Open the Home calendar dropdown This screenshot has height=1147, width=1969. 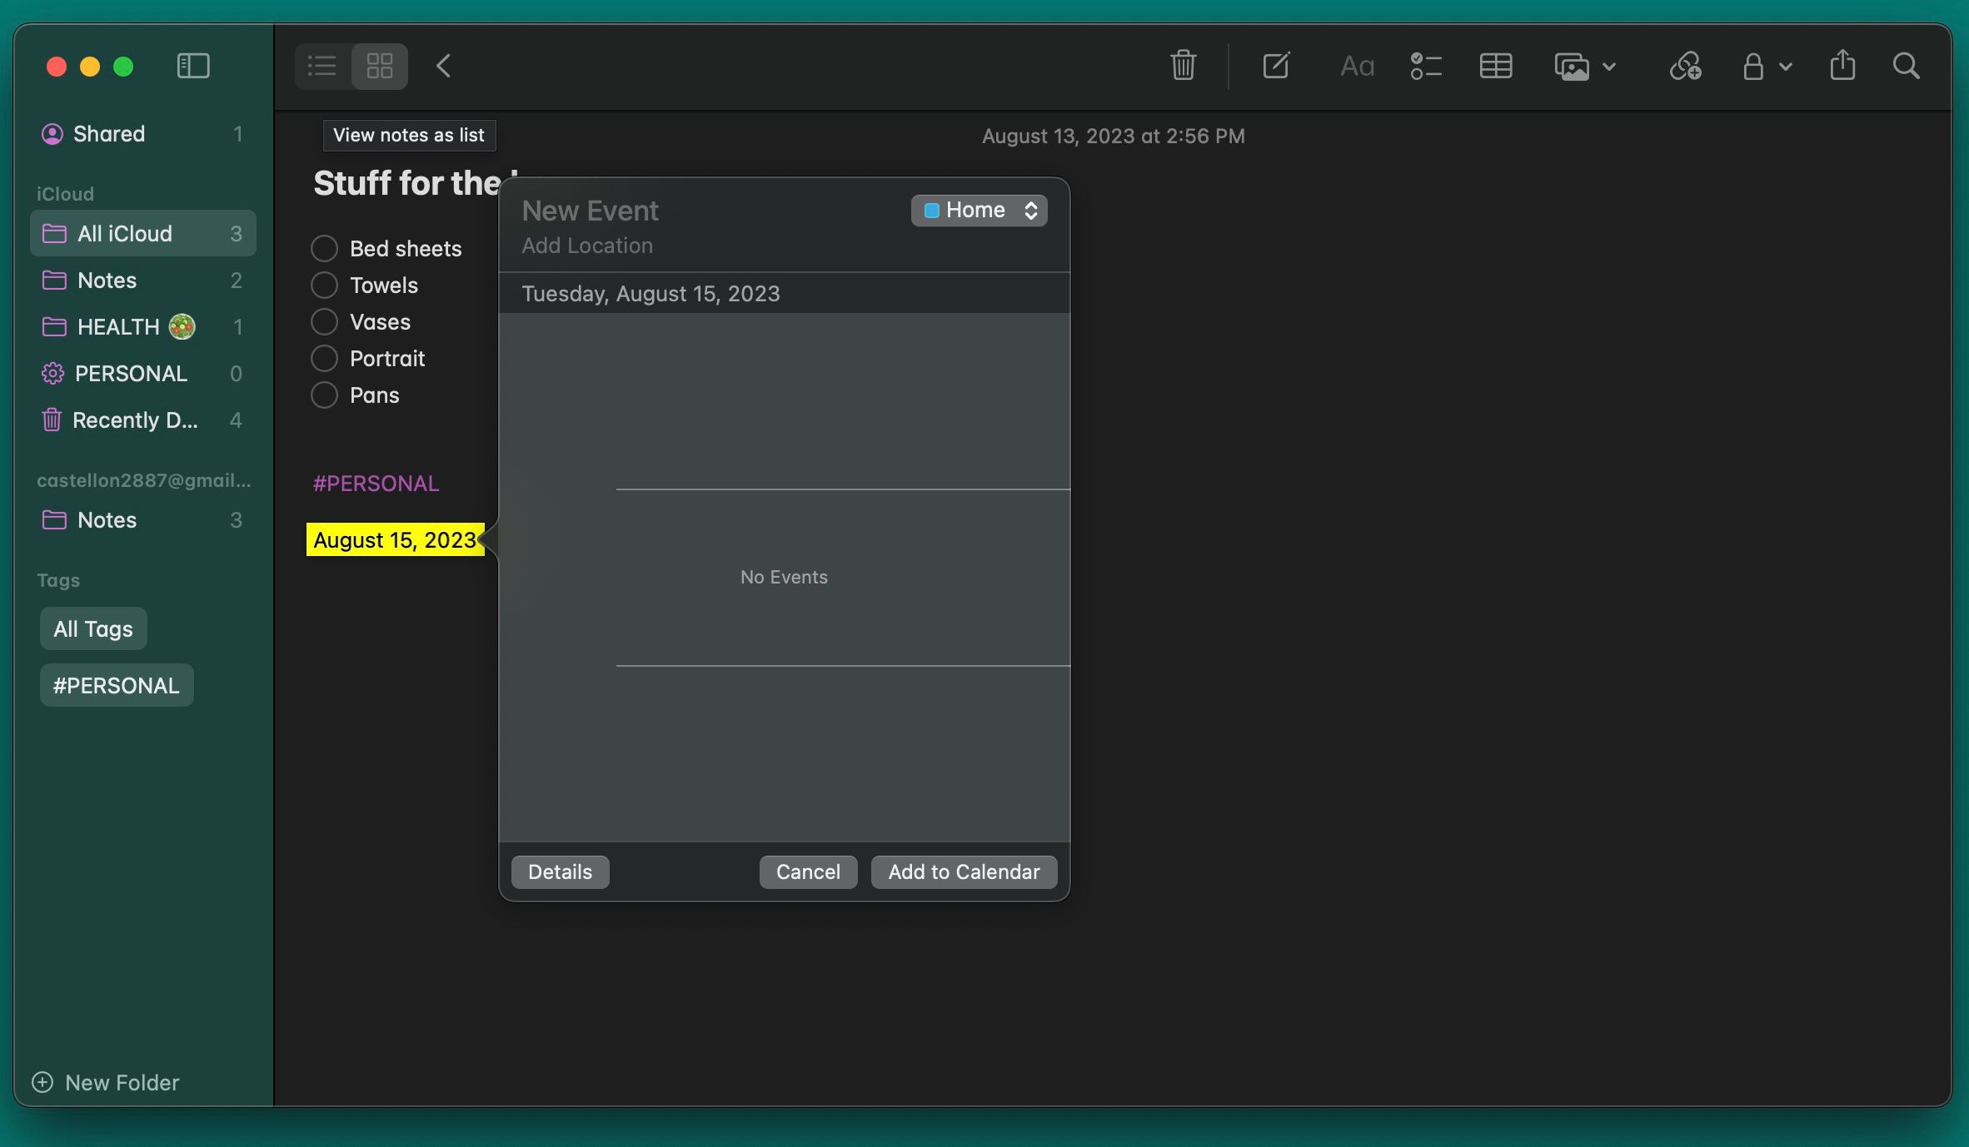[978, 210]
